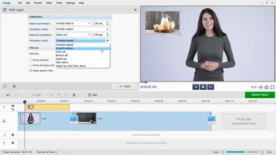Change the 16:9 aspect ratio setting
The width and height of the screenshot is (276, 155).
pyautogui.click(x=254, y=87)
